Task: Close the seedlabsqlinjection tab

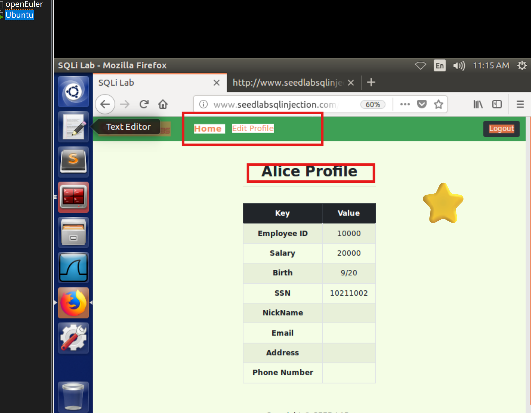Action: 351,83
